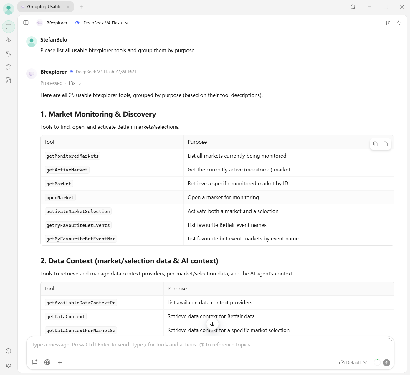Open the files icon in left sidebar
This screenshot has height=375, width=410.
click(9, 80)
